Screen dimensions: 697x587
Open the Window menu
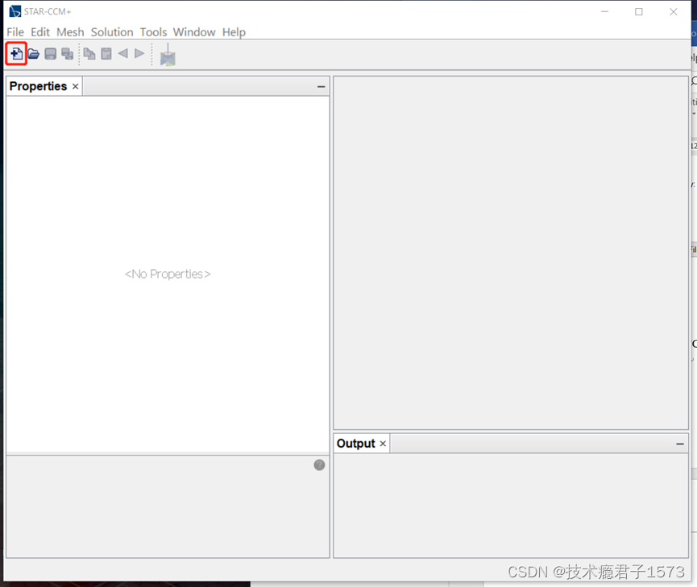[x=194, y=32]
